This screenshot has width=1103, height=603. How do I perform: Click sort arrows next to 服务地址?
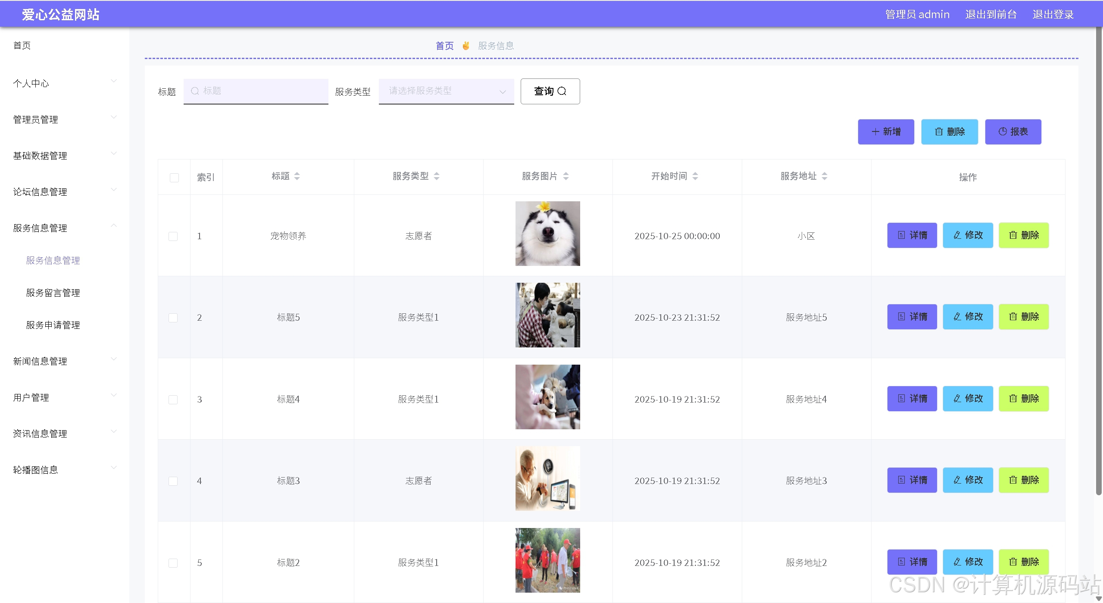tap(825, 176)
